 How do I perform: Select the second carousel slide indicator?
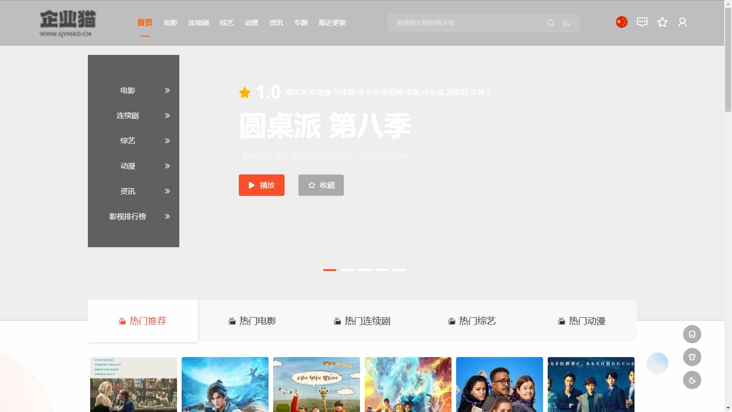coord(347,270)
